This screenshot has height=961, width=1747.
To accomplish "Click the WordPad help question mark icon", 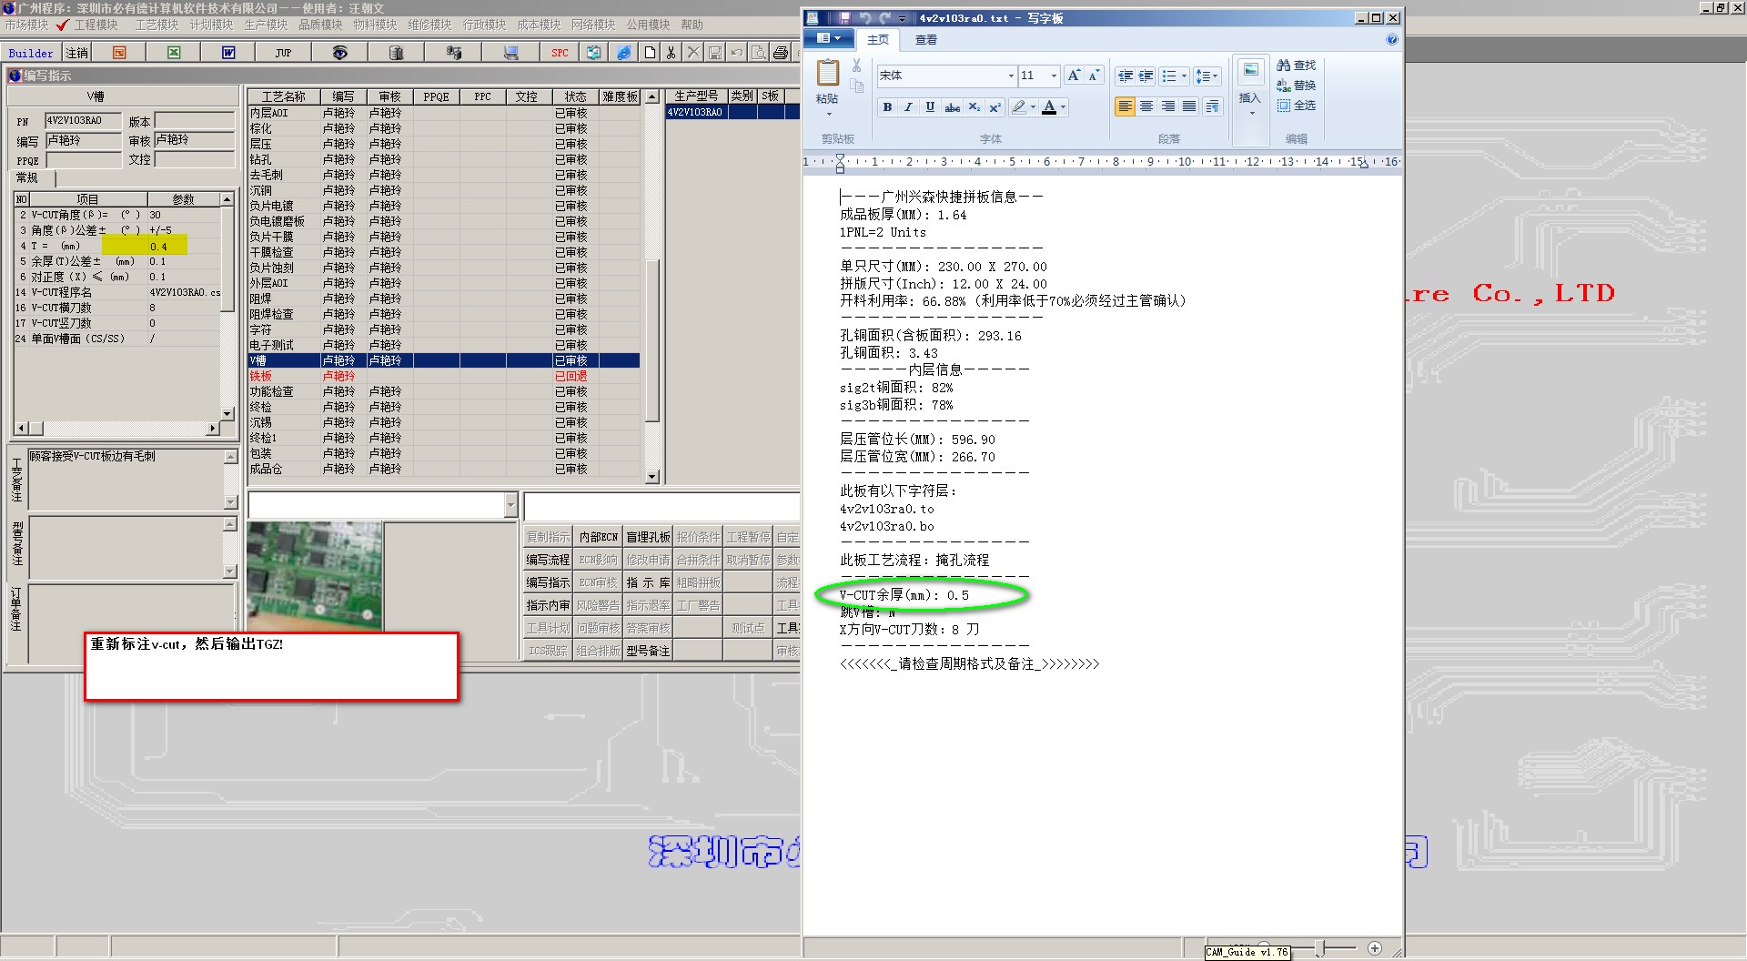I will (x=1391, y=39).
